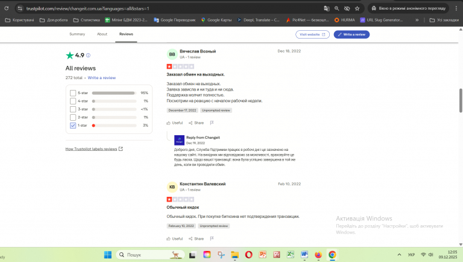Open the site information icon in address bar
463x262 pixels.
[x=20, y=8]
